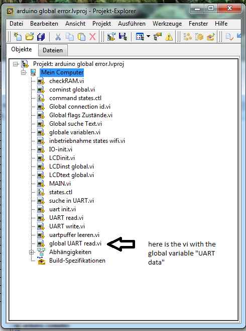This screenshot has height=331, width=246.
Task: Open the Ausführen menu
Action: point(132,24)
